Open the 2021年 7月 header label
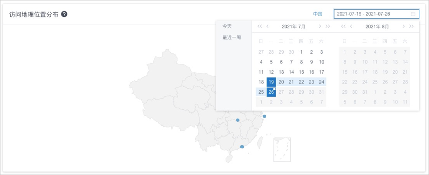 pos(293,27)
